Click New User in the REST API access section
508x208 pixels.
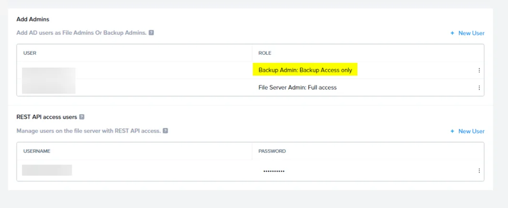pyautogui.click(x=467, y=131)
